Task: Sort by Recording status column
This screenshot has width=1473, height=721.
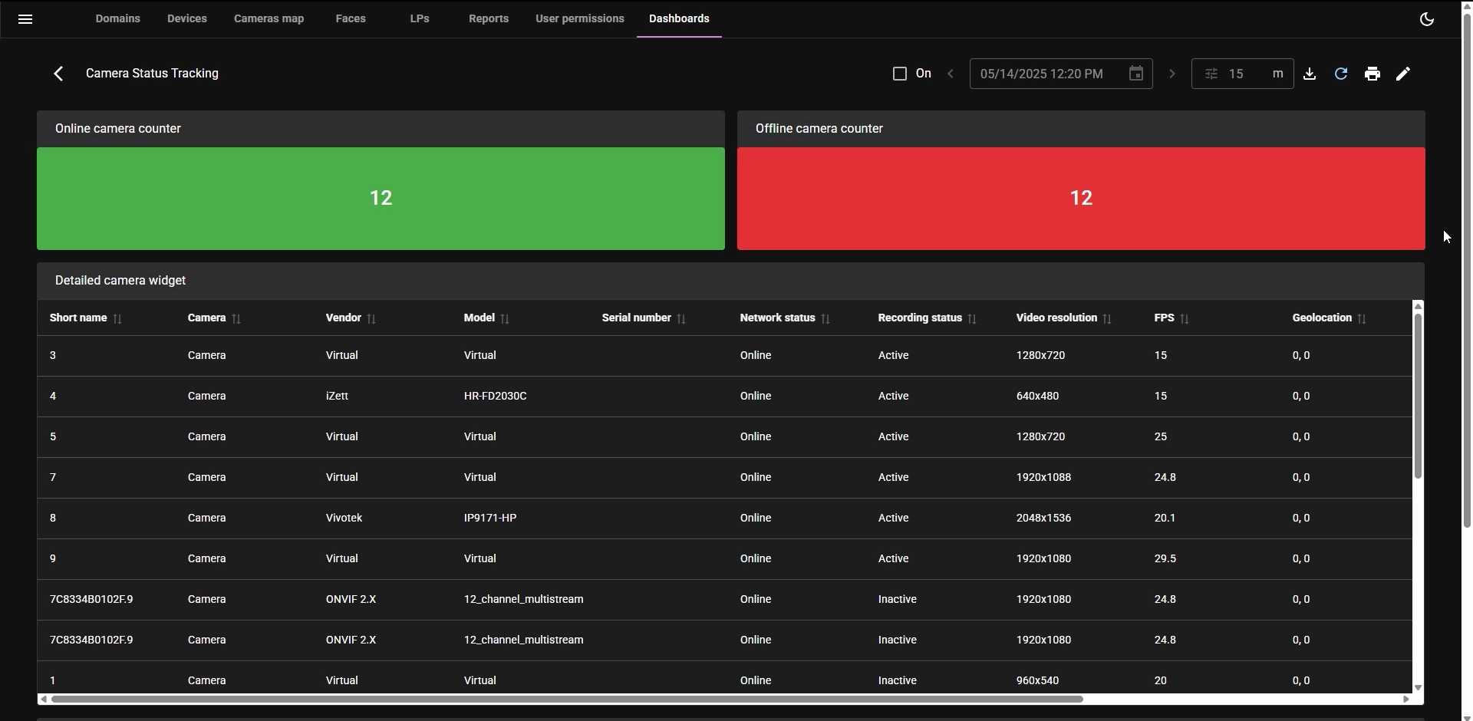Action: (x=972, y=318)
